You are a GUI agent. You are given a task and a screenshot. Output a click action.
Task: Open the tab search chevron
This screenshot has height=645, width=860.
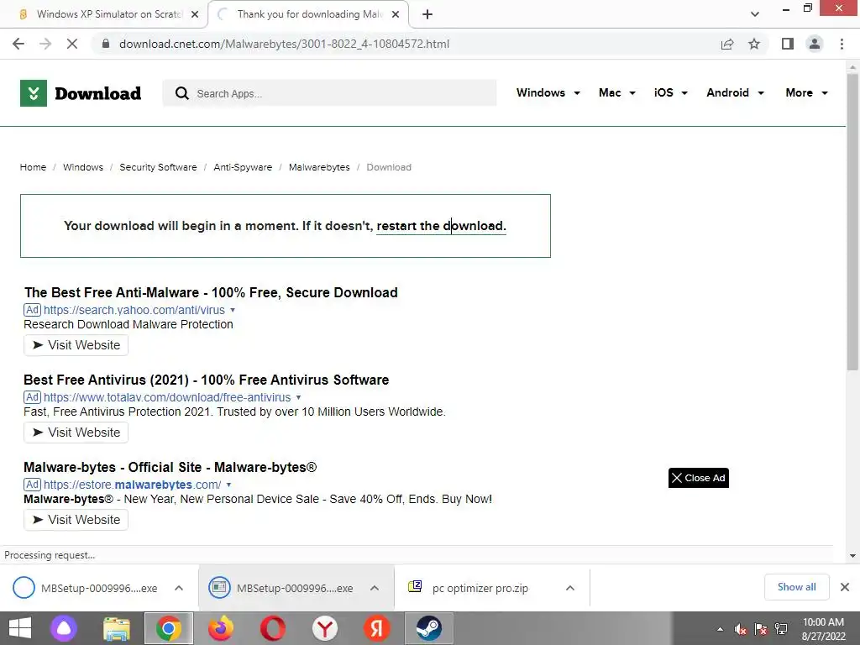coord(755,14)
